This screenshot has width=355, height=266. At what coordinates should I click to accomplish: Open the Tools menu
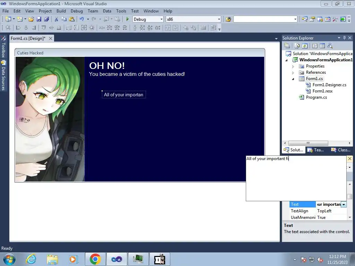pos(121,11)
